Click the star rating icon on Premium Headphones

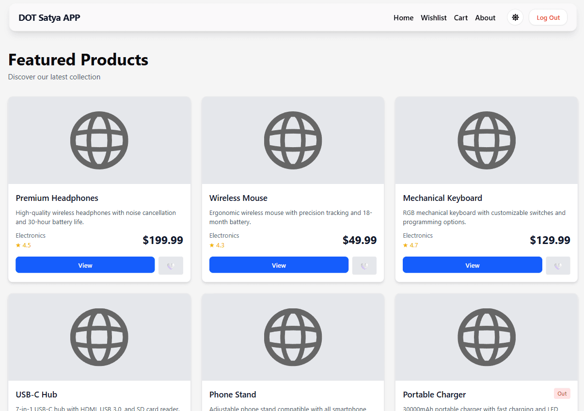(x=18, y=245)
